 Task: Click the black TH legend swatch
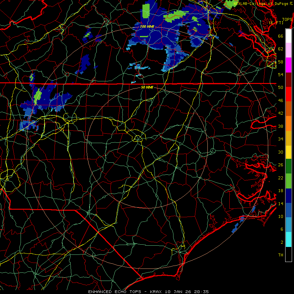point(288,254)
